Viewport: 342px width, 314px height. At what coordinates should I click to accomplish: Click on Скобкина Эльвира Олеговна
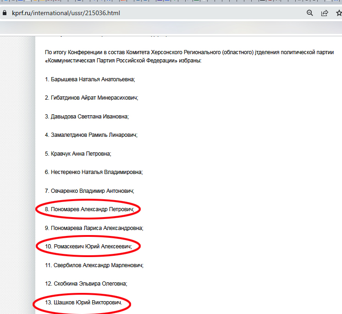click(x=86, y=284)
